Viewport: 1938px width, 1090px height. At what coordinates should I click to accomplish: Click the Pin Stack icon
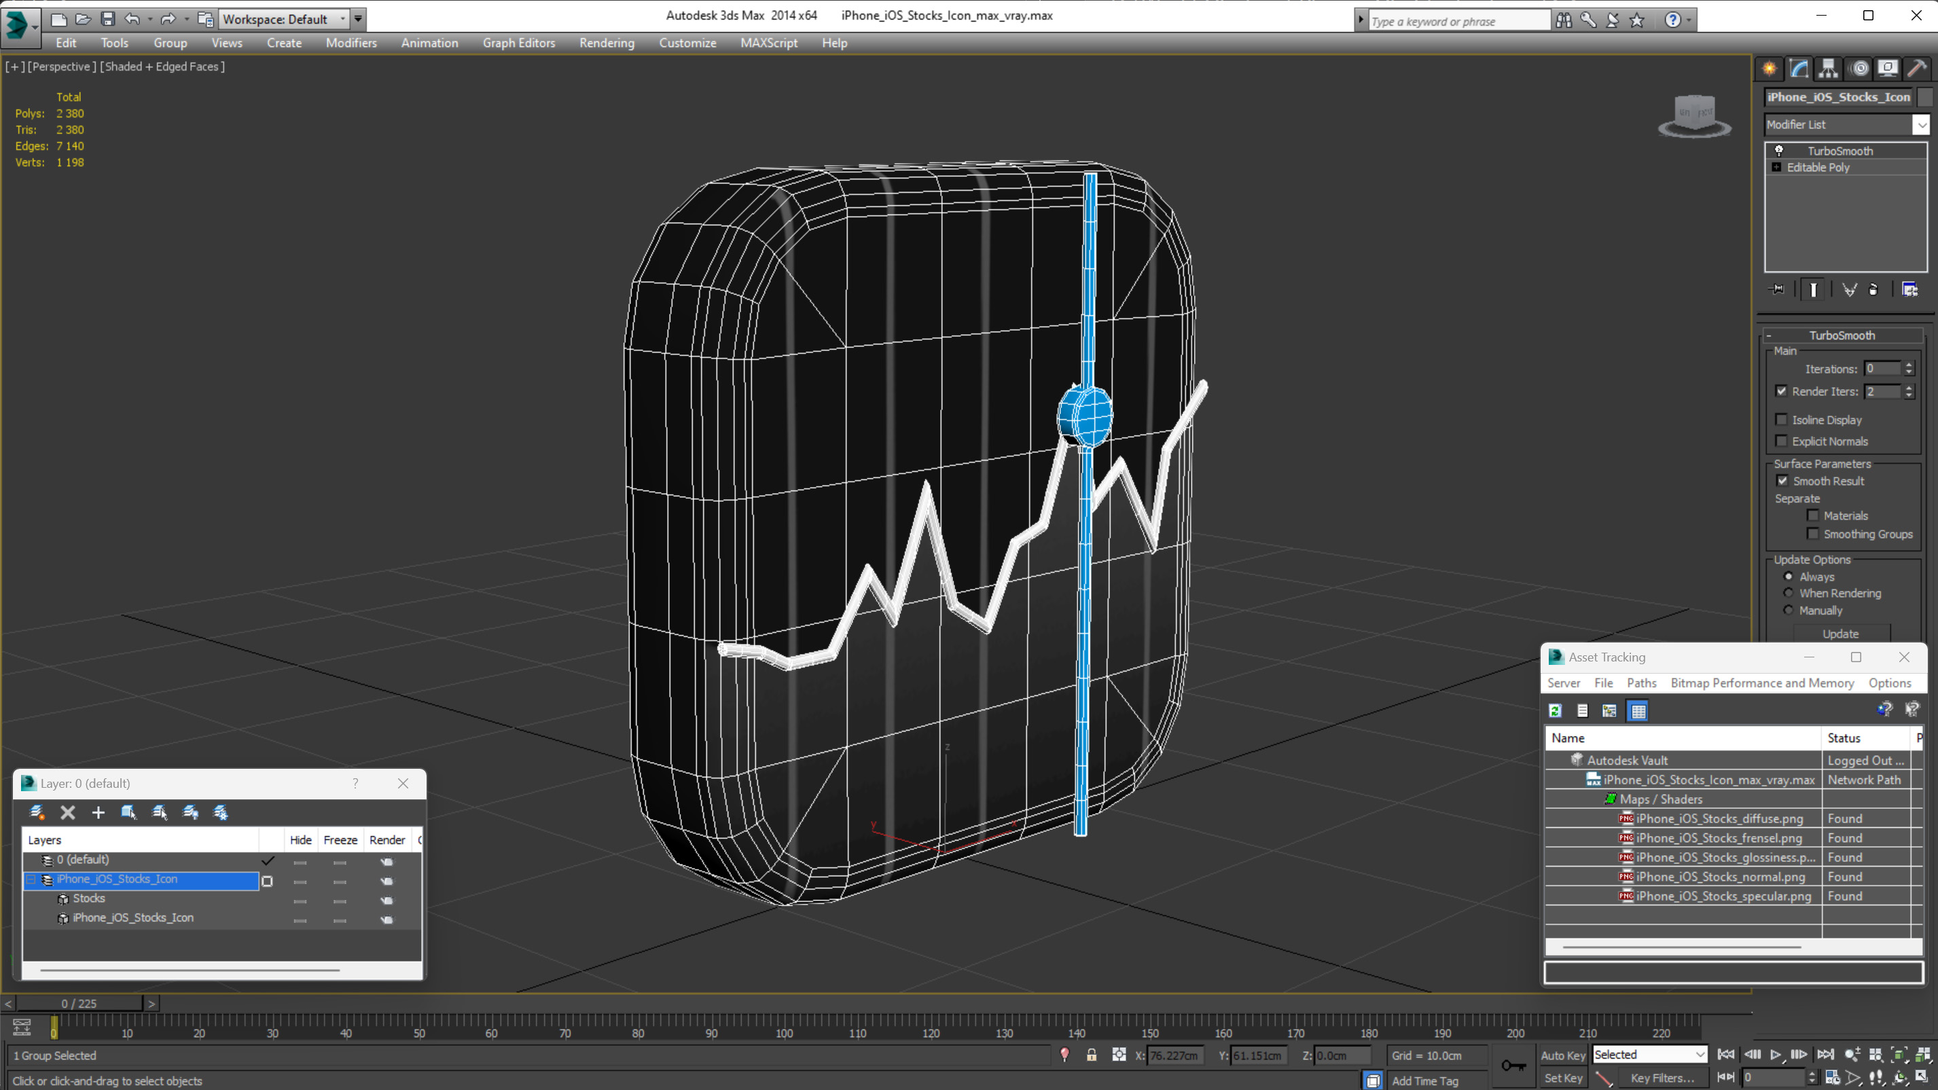coord(1777,289)
